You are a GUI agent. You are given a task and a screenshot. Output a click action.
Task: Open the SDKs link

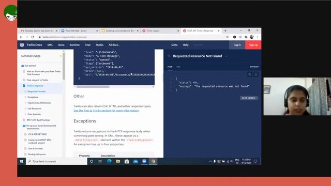point(174,45)
